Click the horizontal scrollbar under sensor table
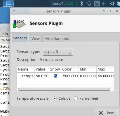The width and height of the screenshot is (120, 116). click(x=64, y=89)
